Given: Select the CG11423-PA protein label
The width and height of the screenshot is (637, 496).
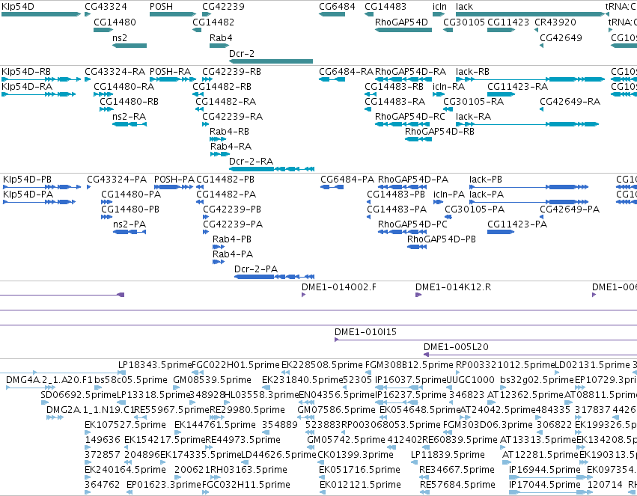Looking at the screenshot, I should (x=517, y=224).
